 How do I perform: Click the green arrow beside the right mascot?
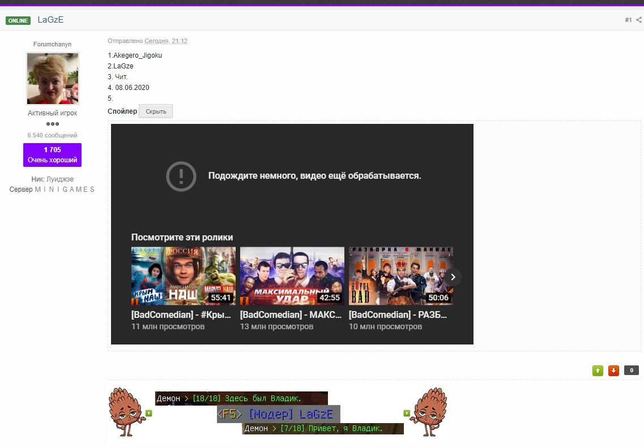tap(407, 412)
